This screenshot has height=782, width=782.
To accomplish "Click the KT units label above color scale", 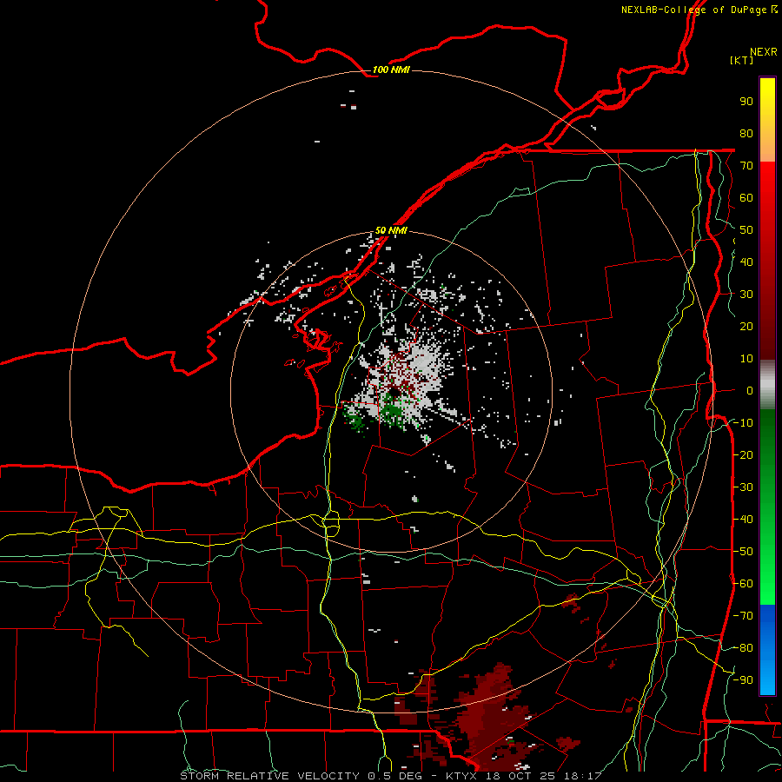I will point(742,60).
